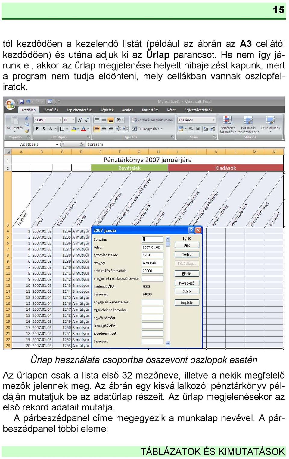
Task: Click accounting currency format icon
Action: pos(182,129)
